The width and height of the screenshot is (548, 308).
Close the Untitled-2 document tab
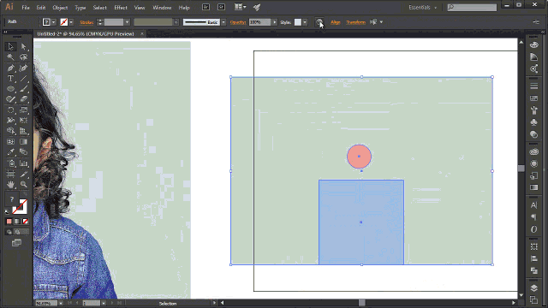click(142, 34)
